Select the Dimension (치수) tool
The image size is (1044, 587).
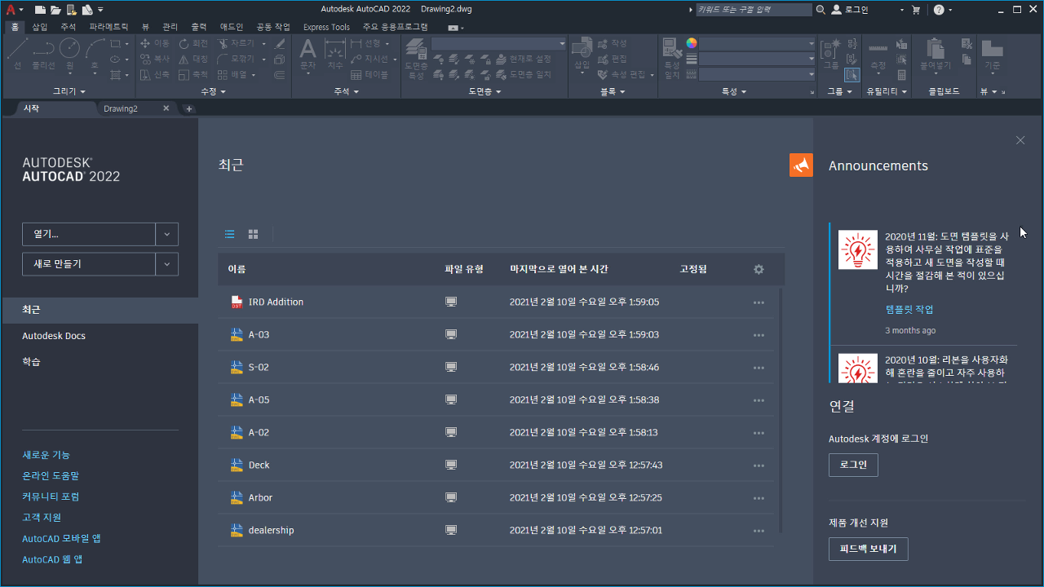[x=335, y=55]
